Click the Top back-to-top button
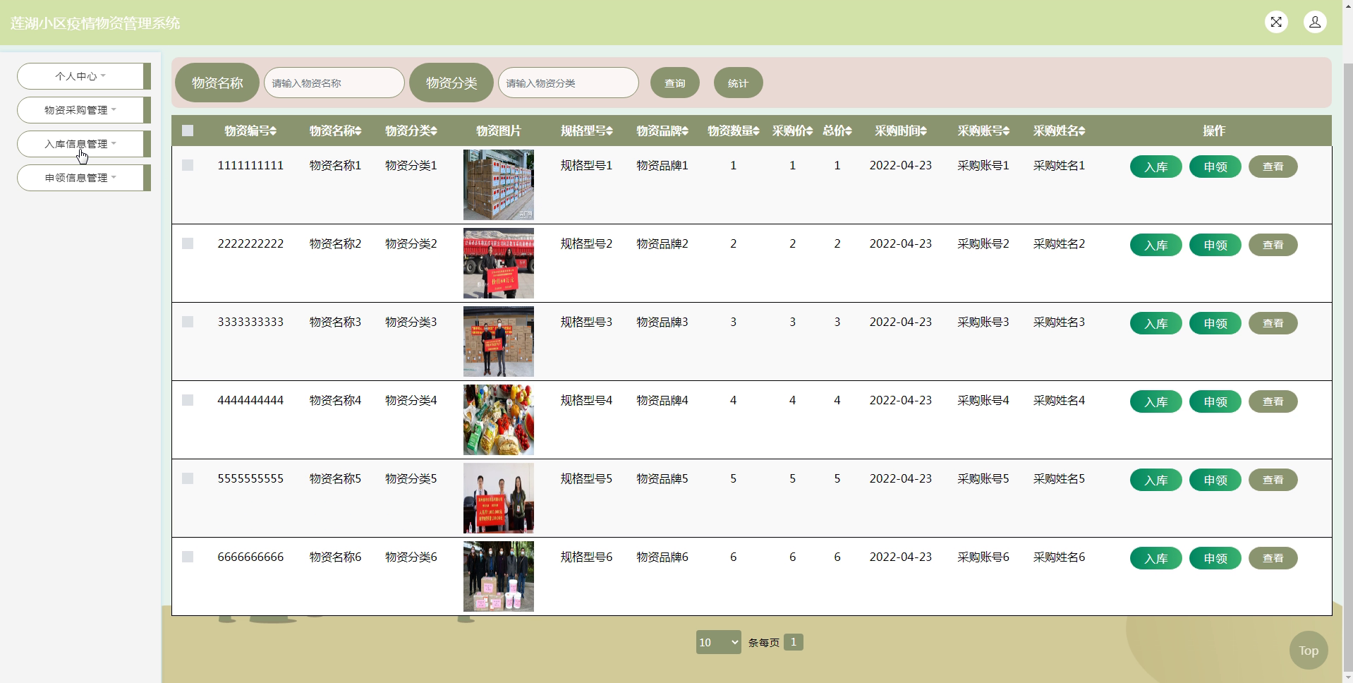This screenshot has height=683, width=1353. [1309, 651]
